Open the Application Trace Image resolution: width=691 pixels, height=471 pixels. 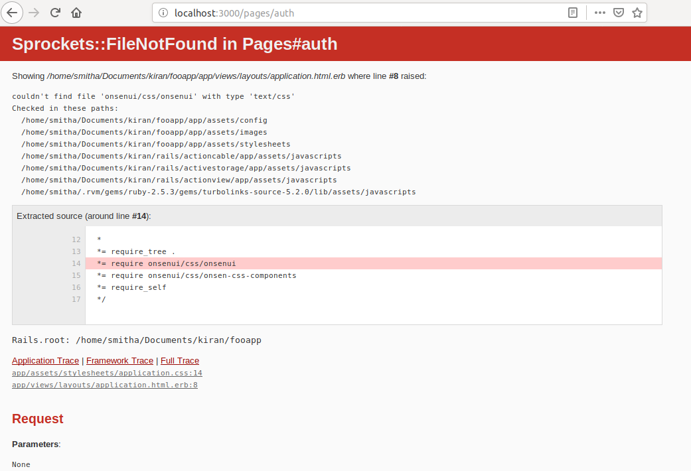(x=45, y=360)
